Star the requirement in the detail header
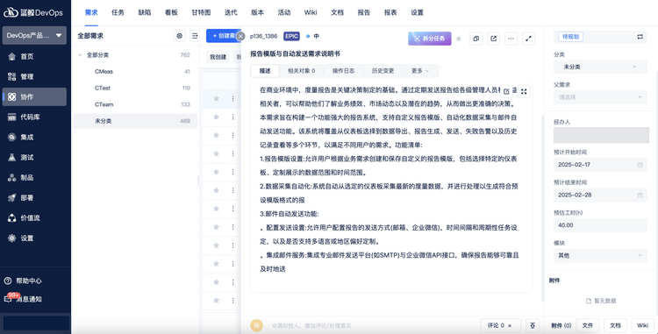Viewport: 658px width, 334px height. (459, 39)
